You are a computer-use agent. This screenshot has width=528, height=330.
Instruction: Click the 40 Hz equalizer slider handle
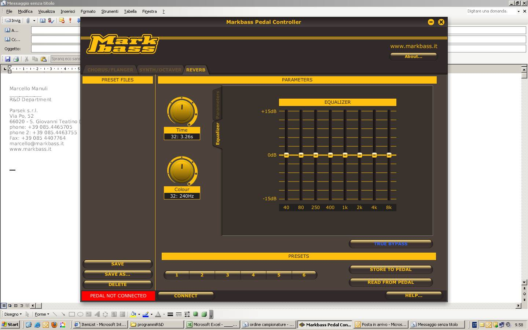[x=286, y=155]
